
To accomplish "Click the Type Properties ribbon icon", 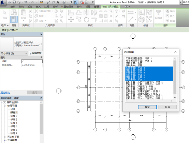I will (14, 12).
